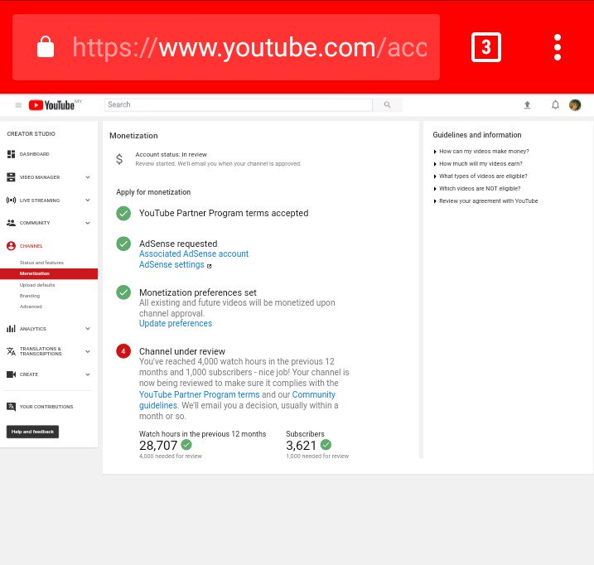Click the Live Streaming broadcast icon
The image size is (594, 565).
click(11, 200)
